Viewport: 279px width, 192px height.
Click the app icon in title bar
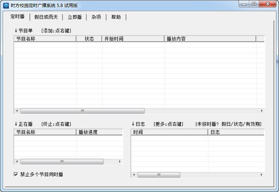[x=6, y=6]
